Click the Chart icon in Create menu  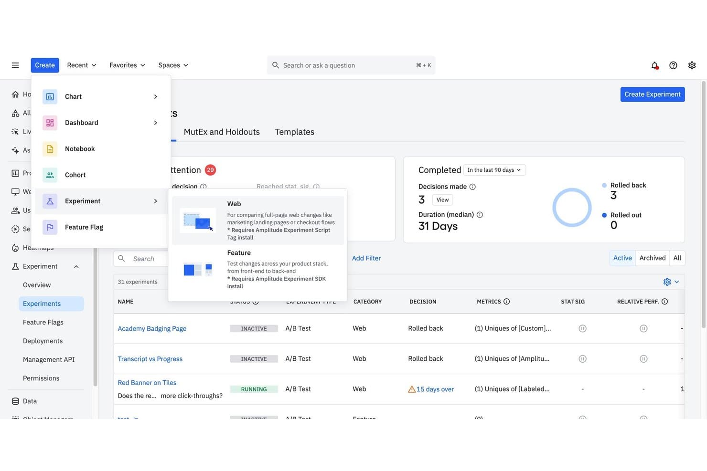(50, 96)
